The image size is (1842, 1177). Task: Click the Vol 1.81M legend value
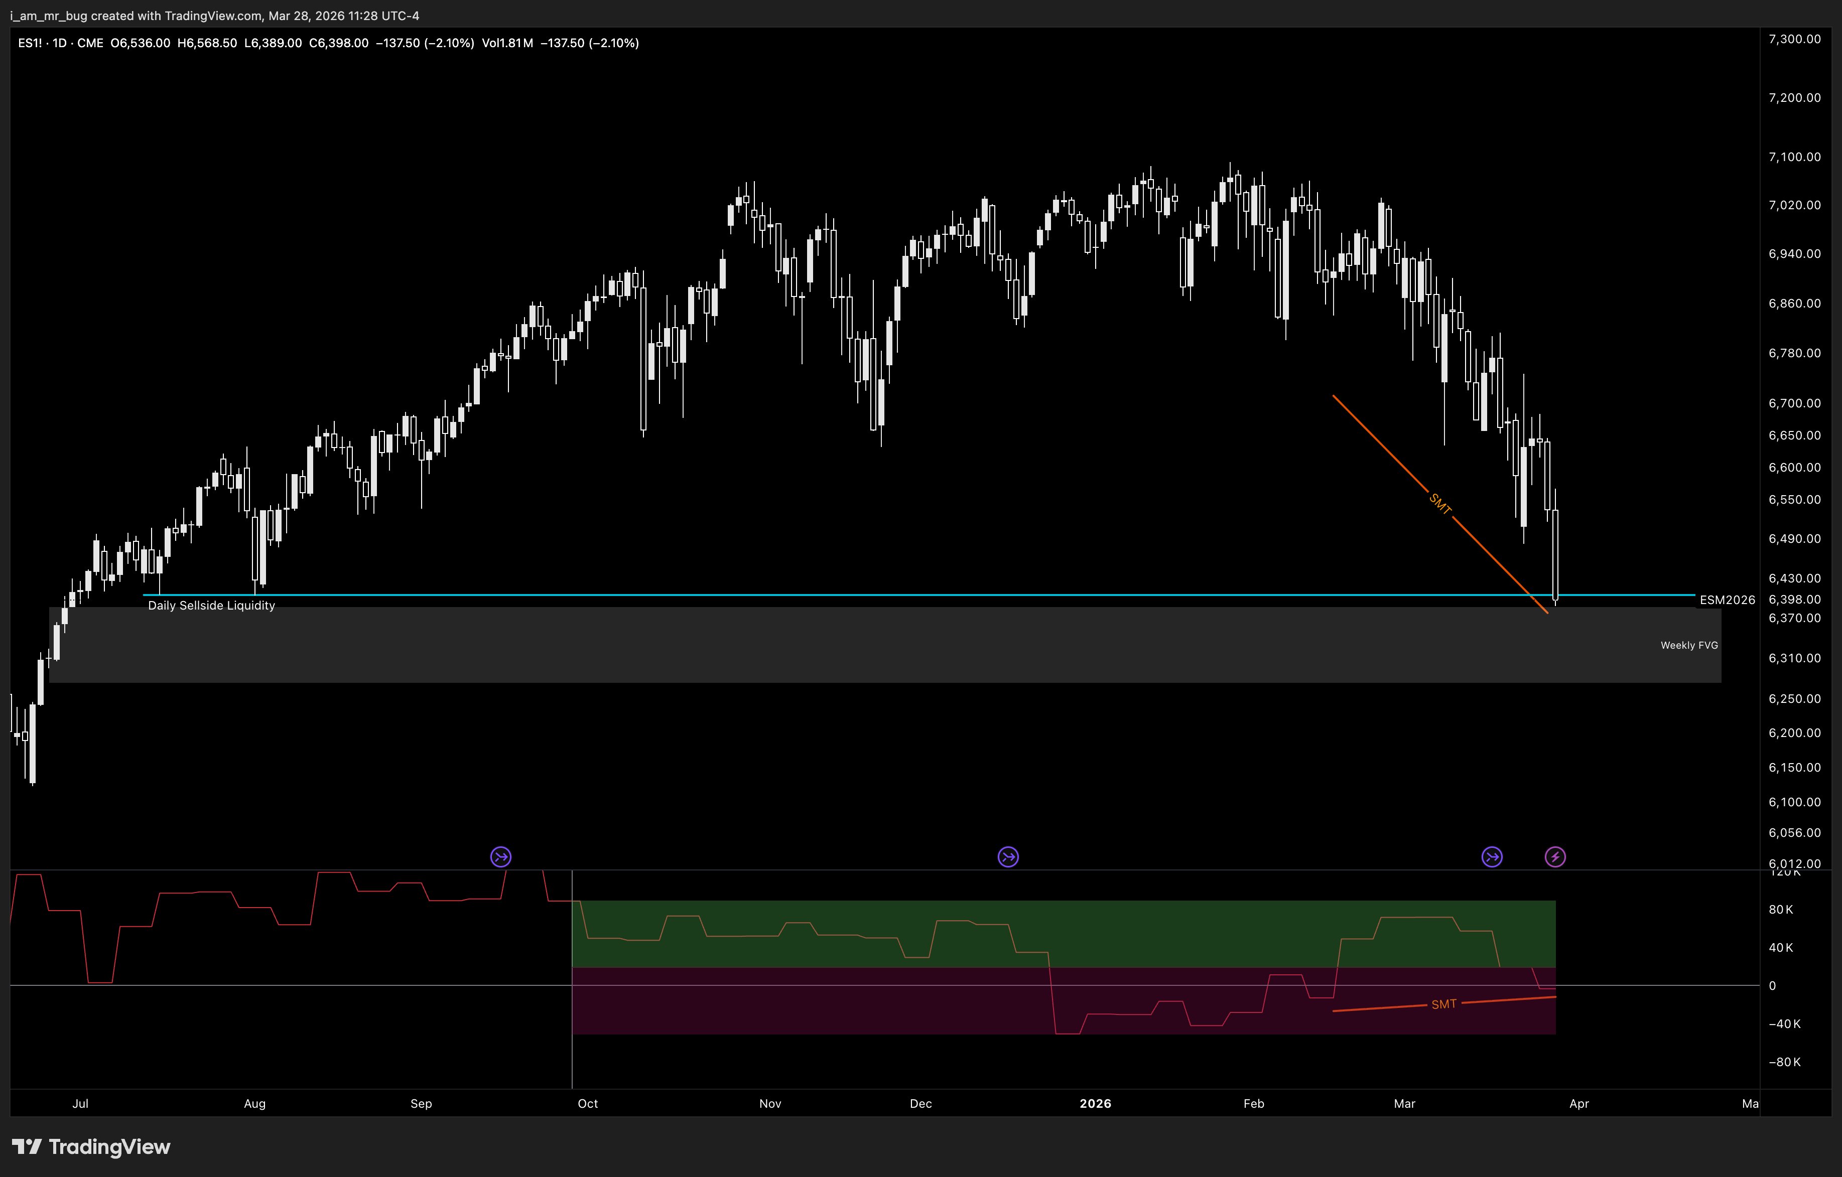point(507,44)
